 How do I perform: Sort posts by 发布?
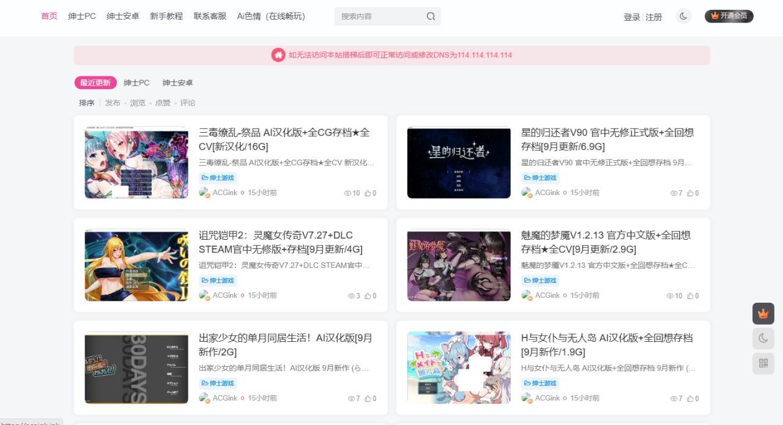tap(113, 103)
